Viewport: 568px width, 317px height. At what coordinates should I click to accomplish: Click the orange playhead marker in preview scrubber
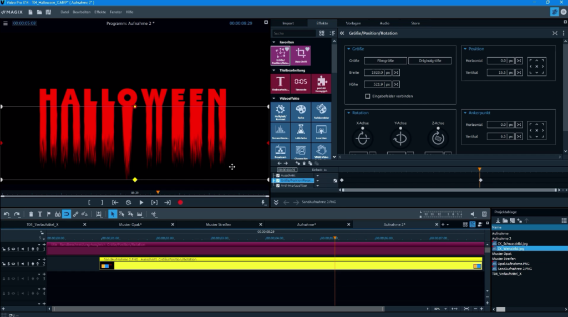click(158, 192)
